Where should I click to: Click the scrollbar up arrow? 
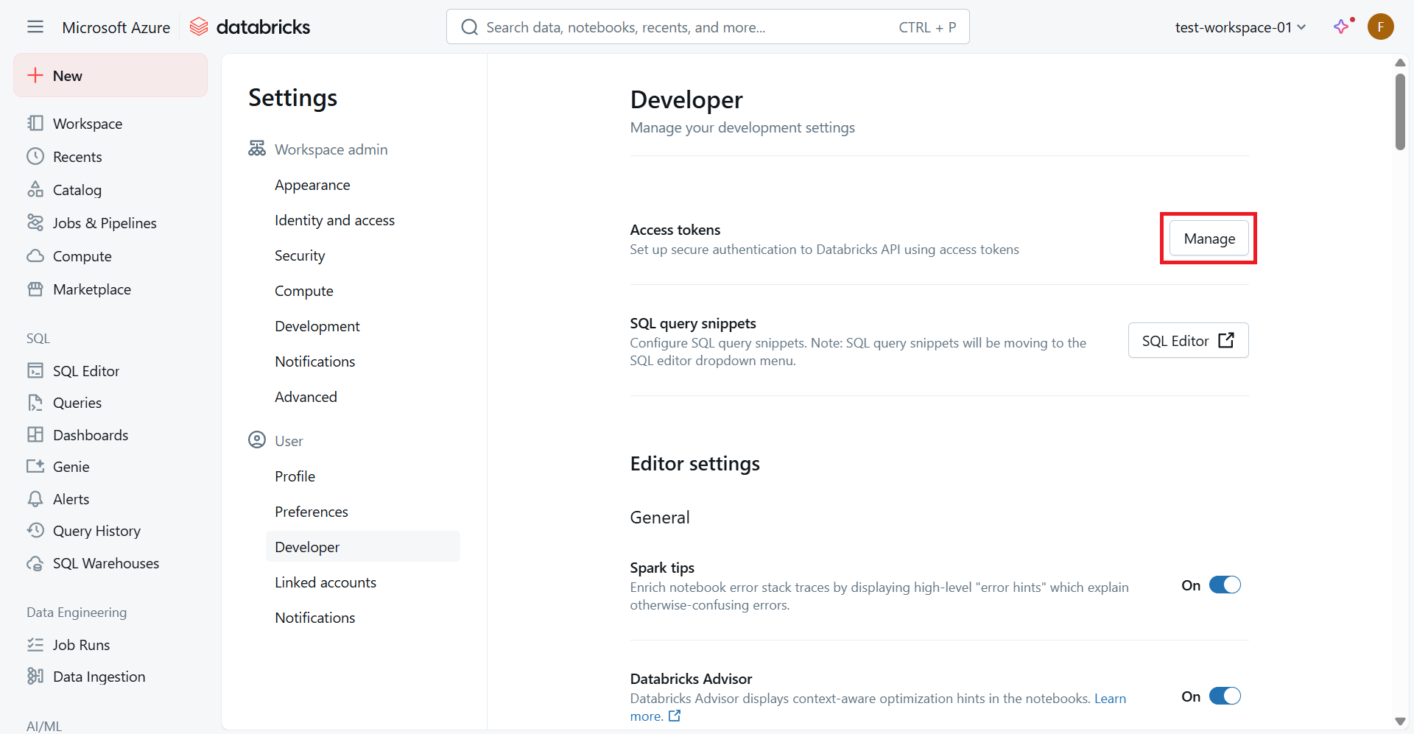tap(1400, 63)
